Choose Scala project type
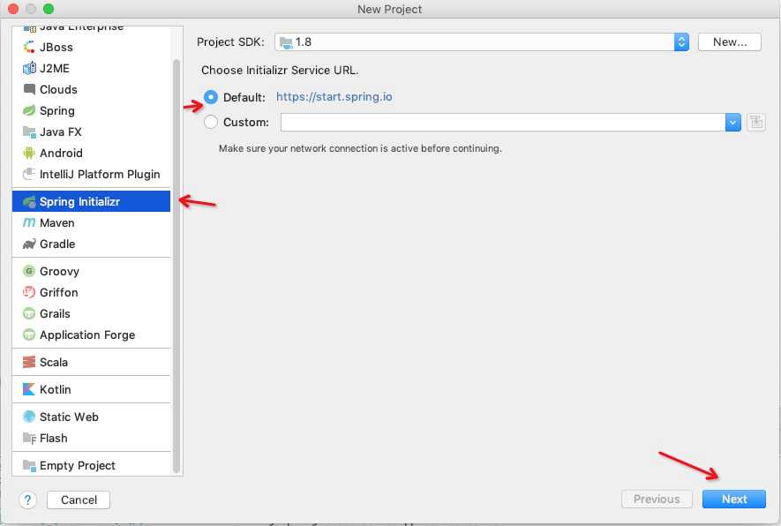 (91, 362)
